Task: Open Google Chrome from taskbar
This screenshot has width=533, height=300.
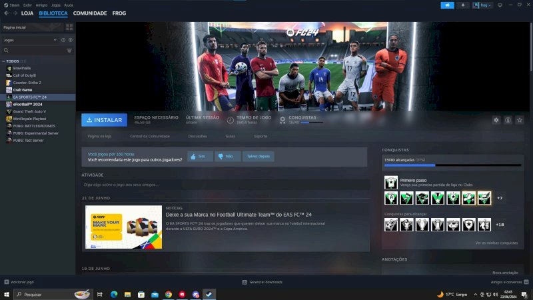Action: (x=169, y=294)
